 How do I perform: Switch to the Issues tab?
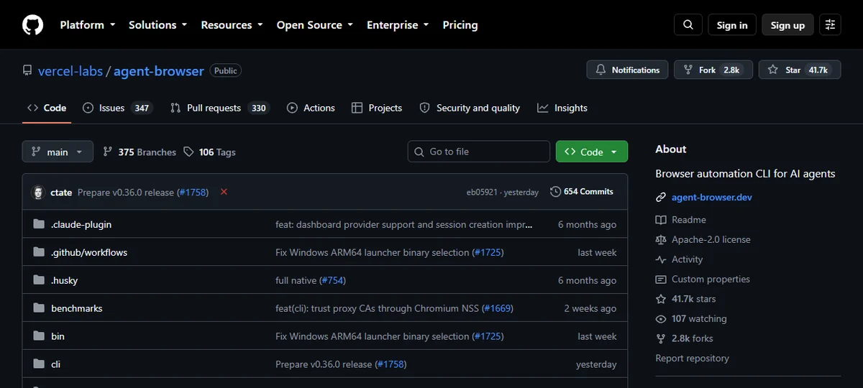pyautogui.click(x=117, y=108)
